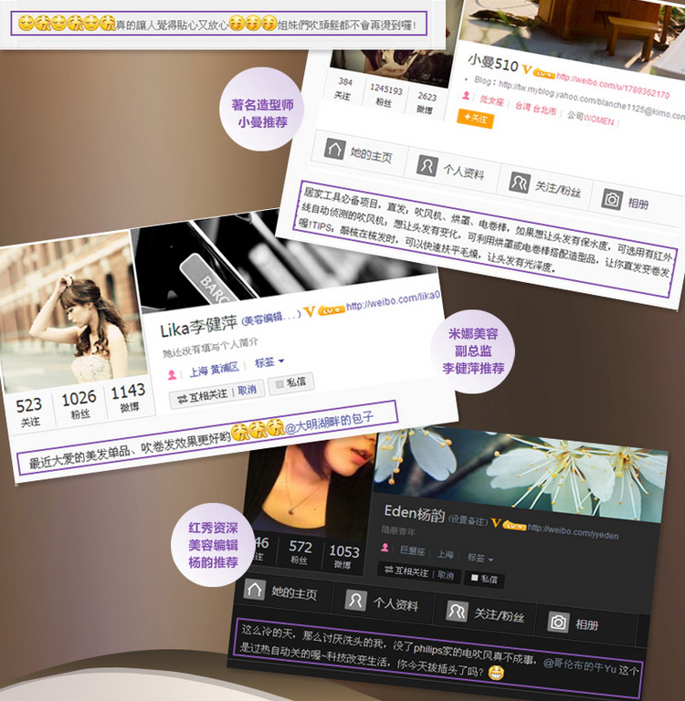Click the @大明湖畔的包子 mention
Screen dimensions: 685x701
330,423
